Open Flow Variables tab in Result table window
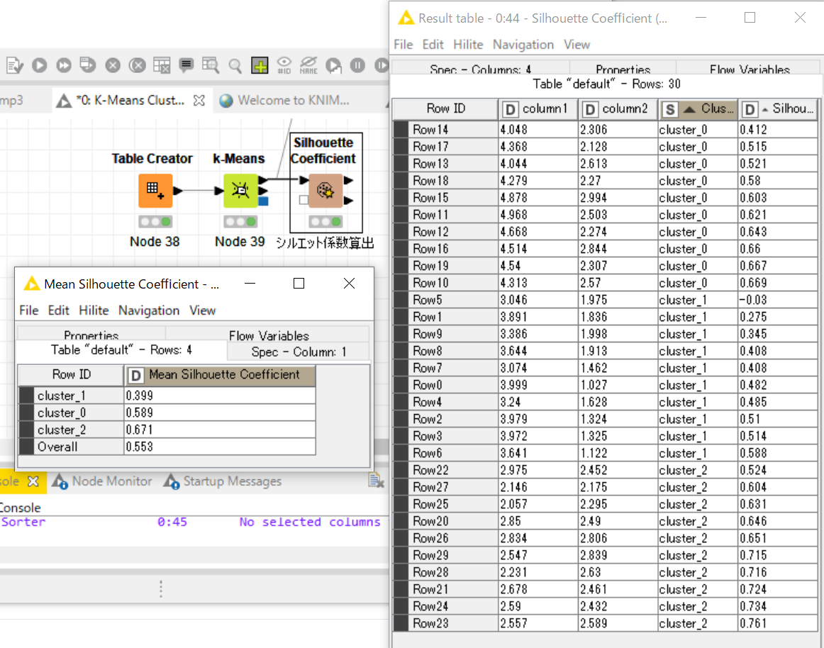 pos(748,68)
